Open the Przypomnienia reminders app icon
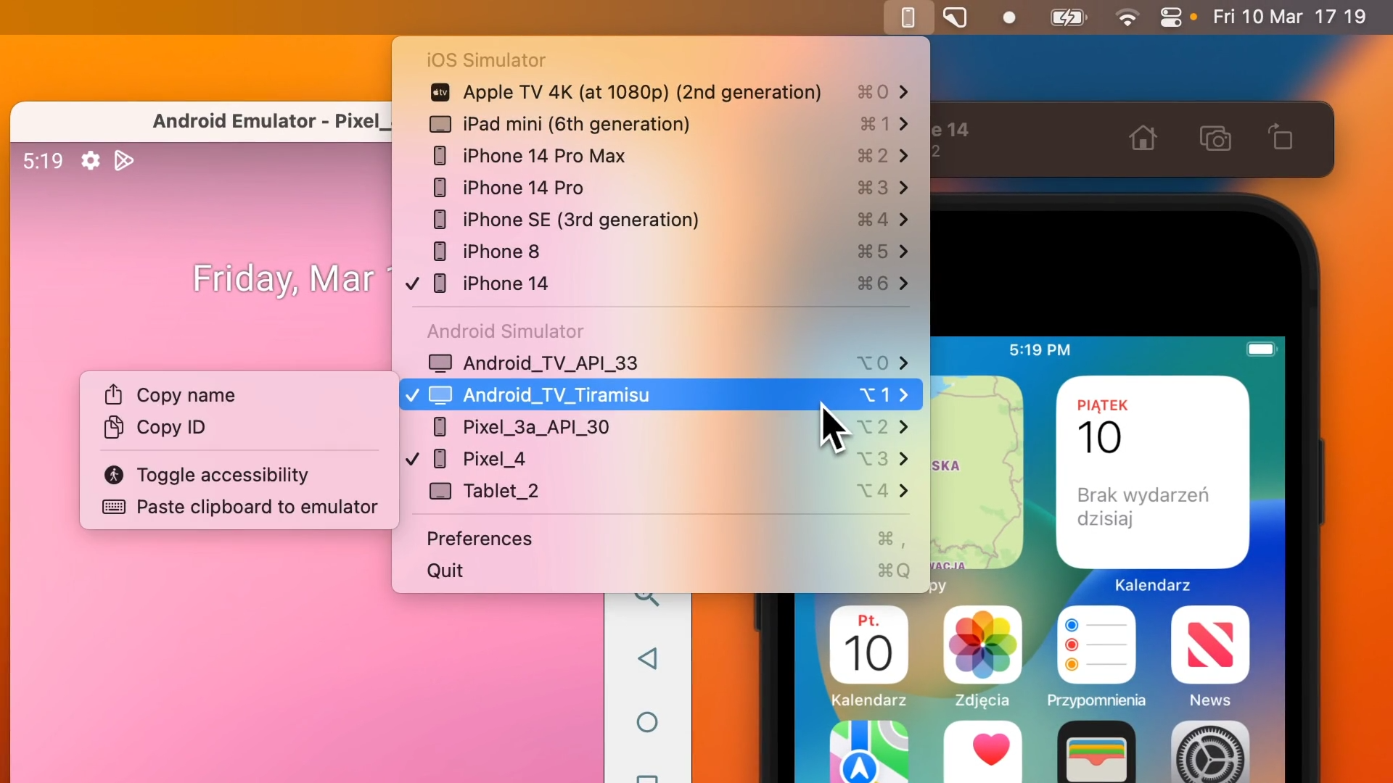The height and width of the screenshot is (783, 1393). click(1096, 645)
